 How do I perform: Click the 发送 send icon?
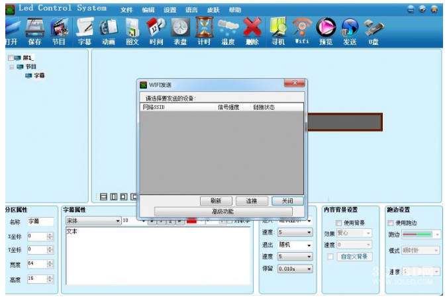(x=350, y=31)
